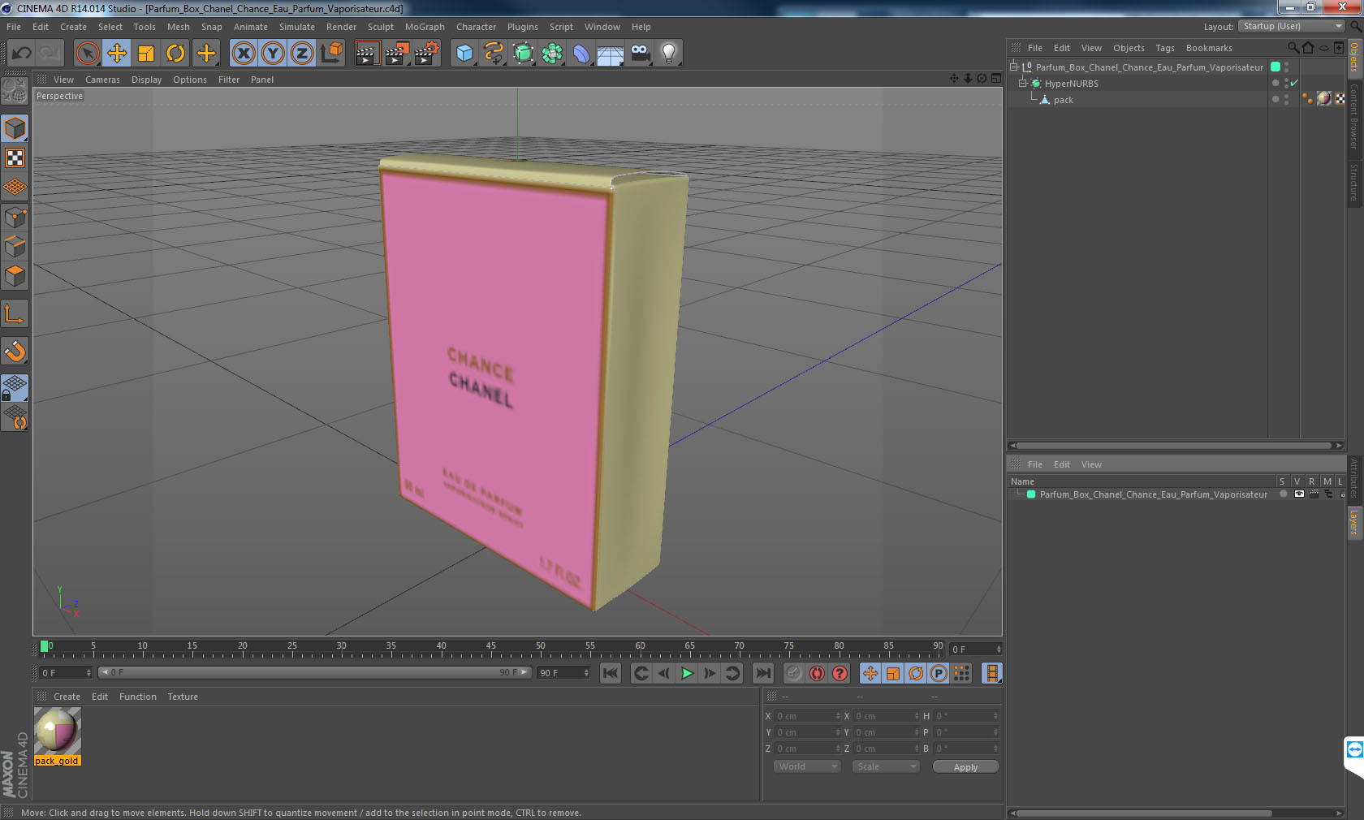
Task: Enable the Axis tool
Action: (x=15, y=313)
